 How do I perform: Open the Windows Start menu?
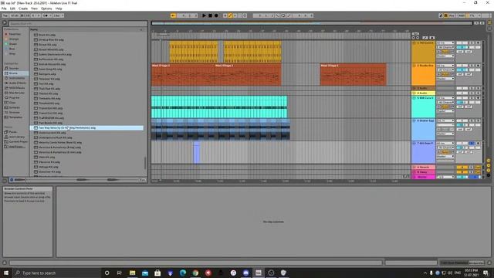(x=6, y=273)
